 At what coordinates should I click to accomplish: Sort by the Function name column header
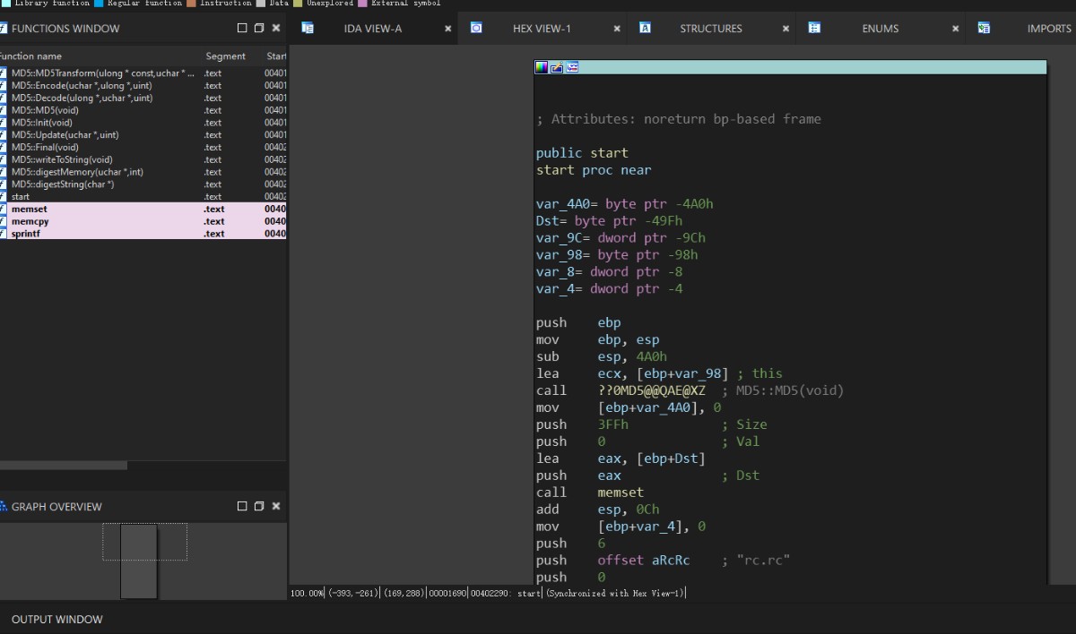tap(31, 56)
